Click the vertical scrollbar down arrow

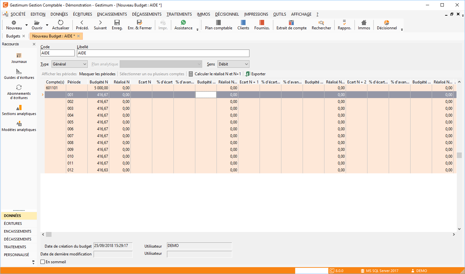(459, 229)
